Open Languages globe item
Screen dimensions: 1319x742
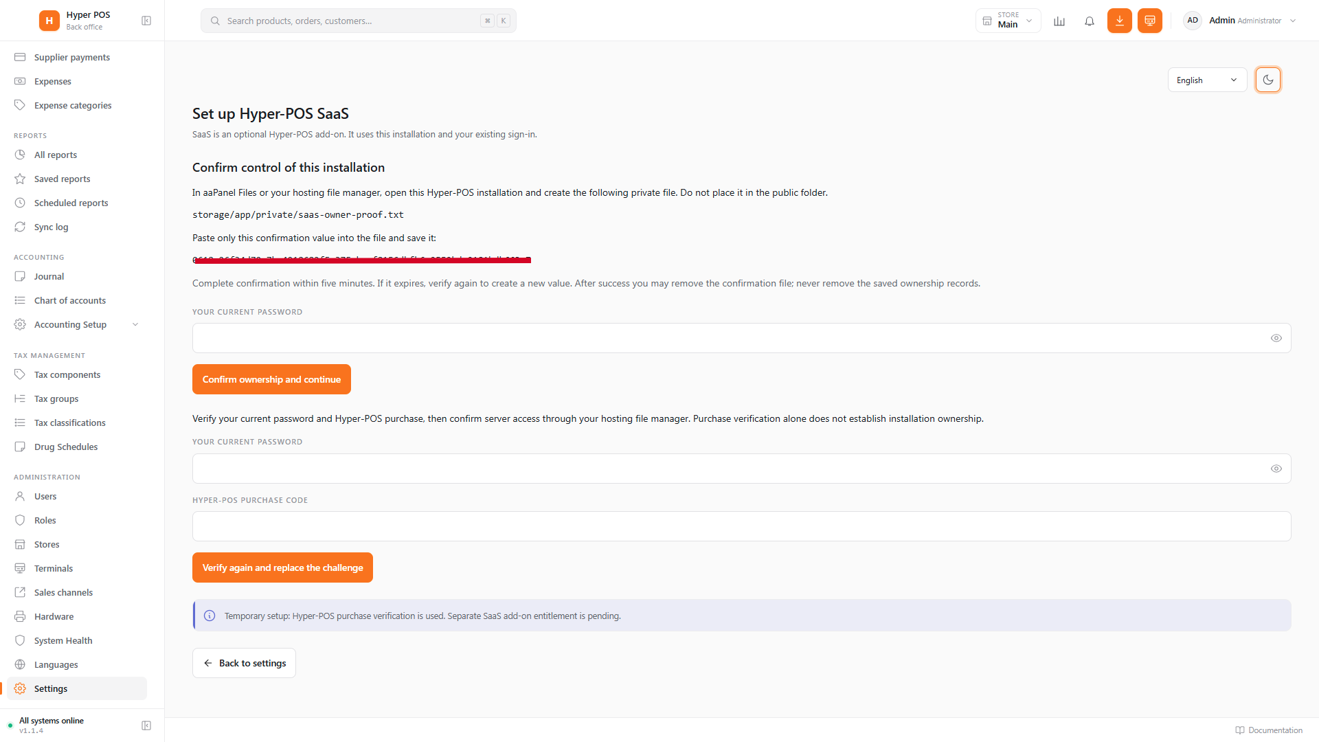(x=77, y=664)
